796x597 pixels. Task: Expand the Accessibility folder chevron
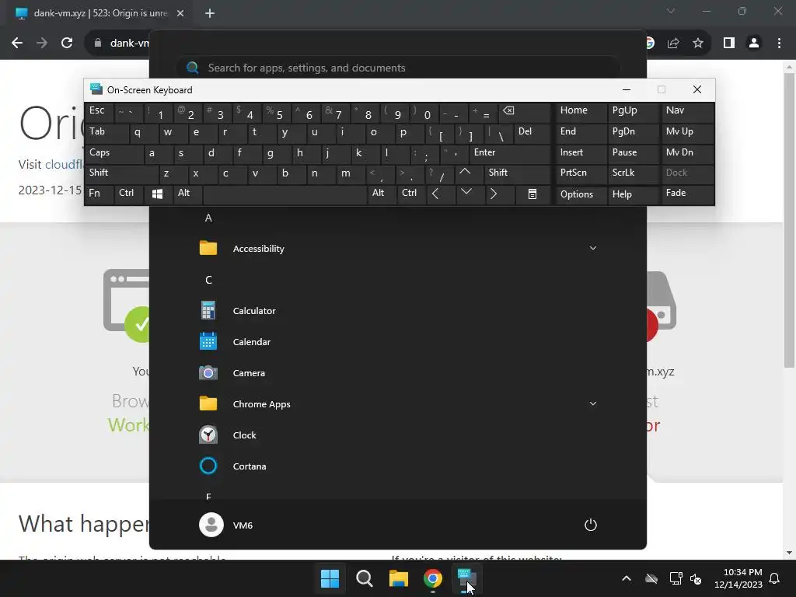[x=592, y=248]
